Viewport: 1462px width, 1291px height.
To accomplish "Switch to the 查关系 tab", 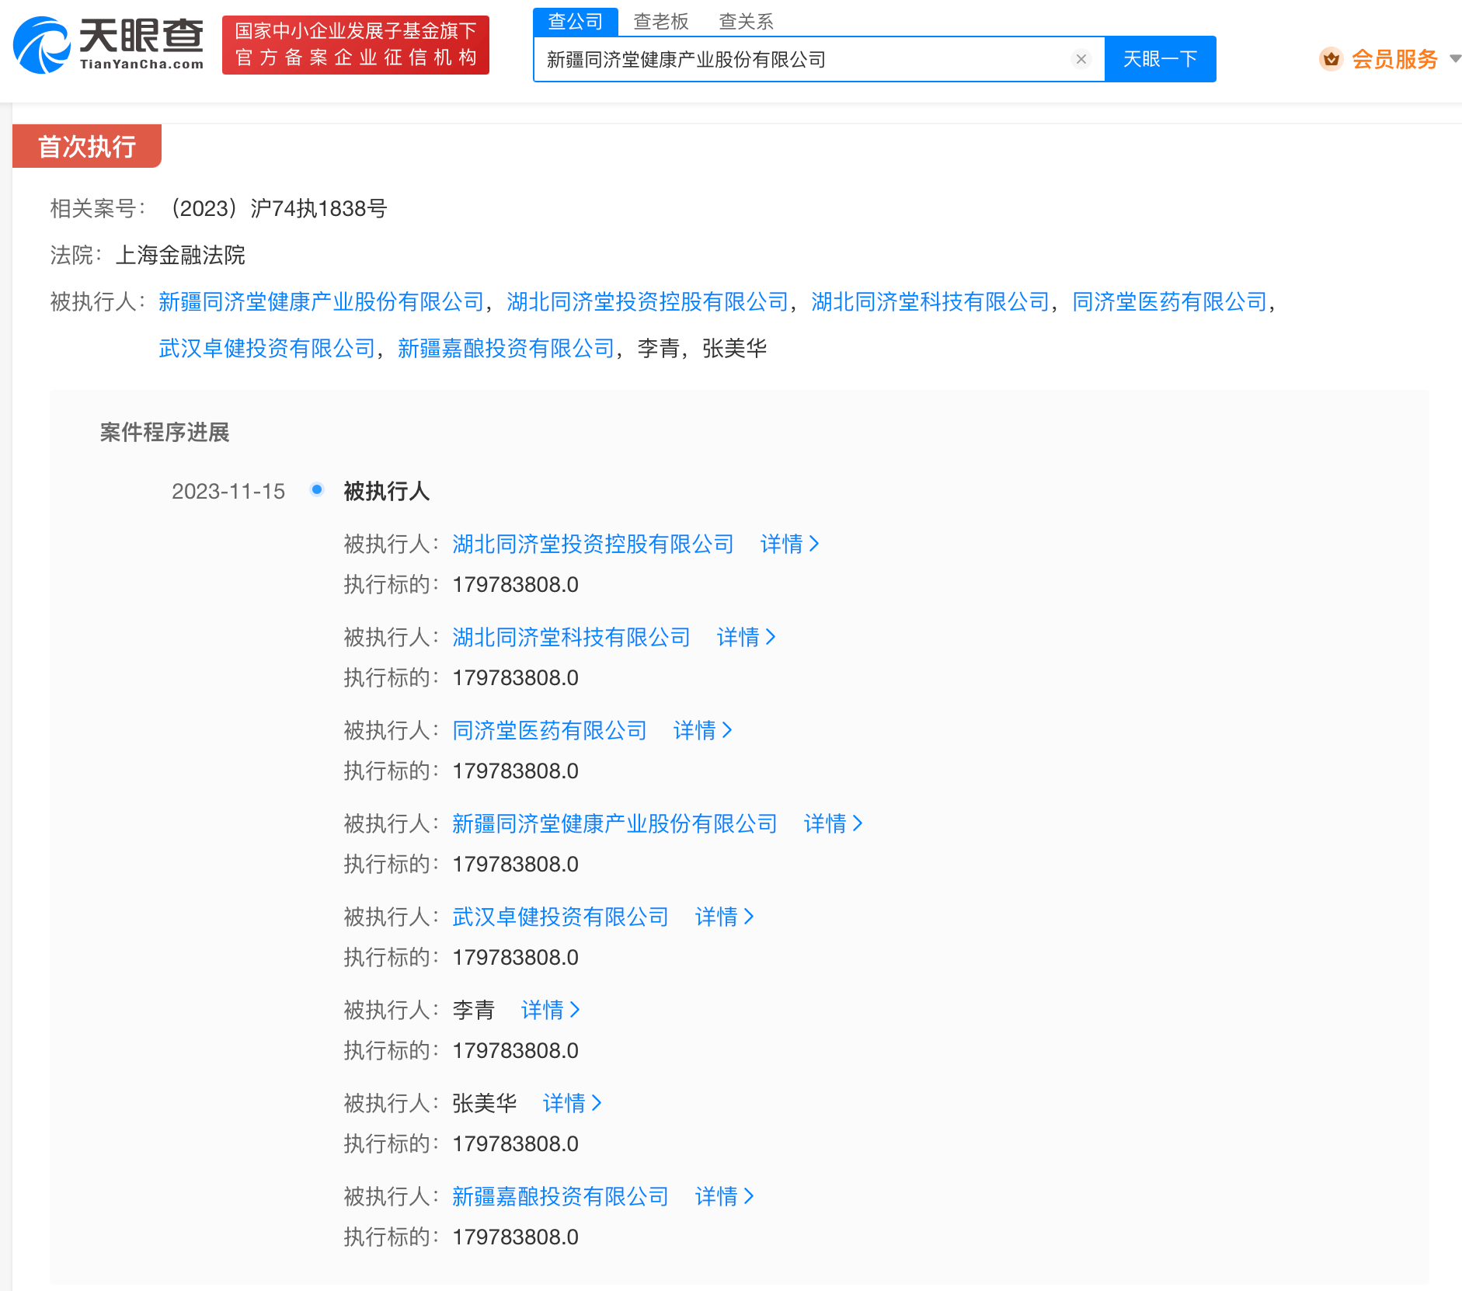I will pyautogui.click(x=746, y=22).
